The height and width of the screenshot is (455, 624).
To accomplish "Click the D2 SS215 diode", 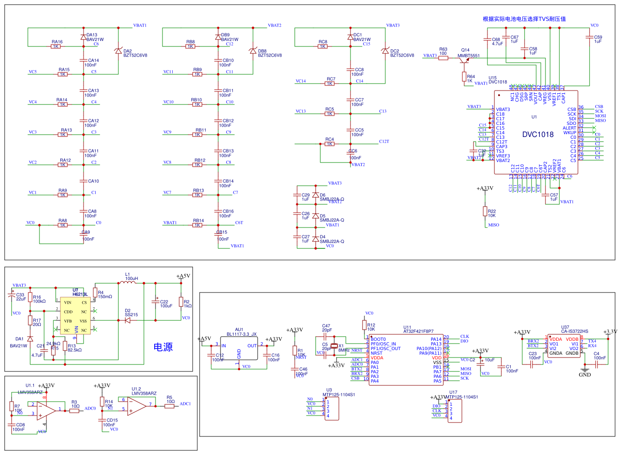I will click(x=128, y=320).
